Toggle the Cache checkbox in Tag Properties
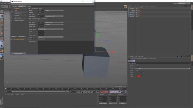 [x=138, y=67]
